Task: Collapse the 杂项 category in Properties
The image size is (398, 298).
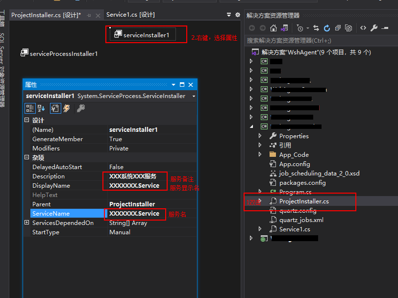Action: click(26, 157)
